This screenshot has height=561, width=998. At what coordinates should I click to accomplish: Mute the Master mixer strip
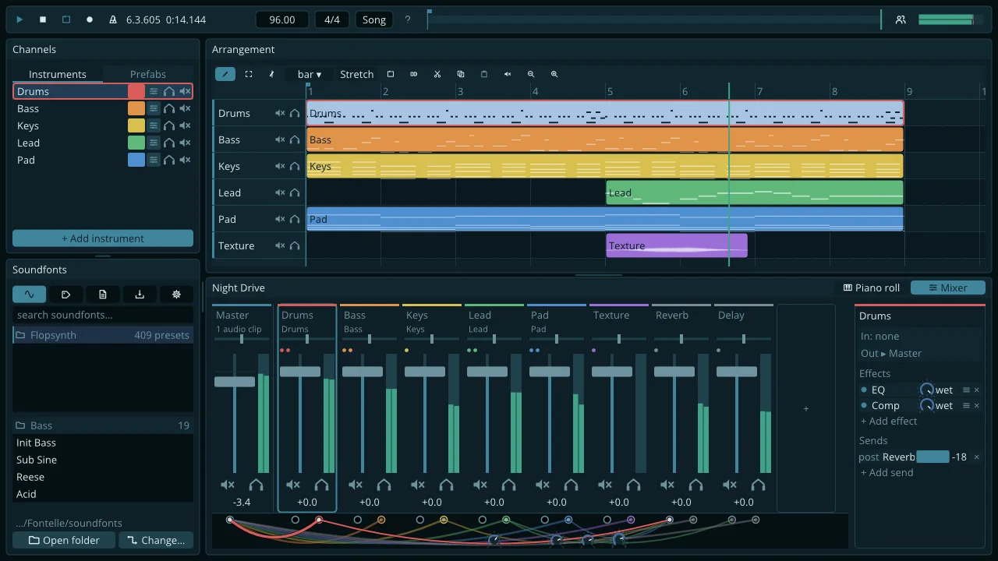(x=228, y=485)
